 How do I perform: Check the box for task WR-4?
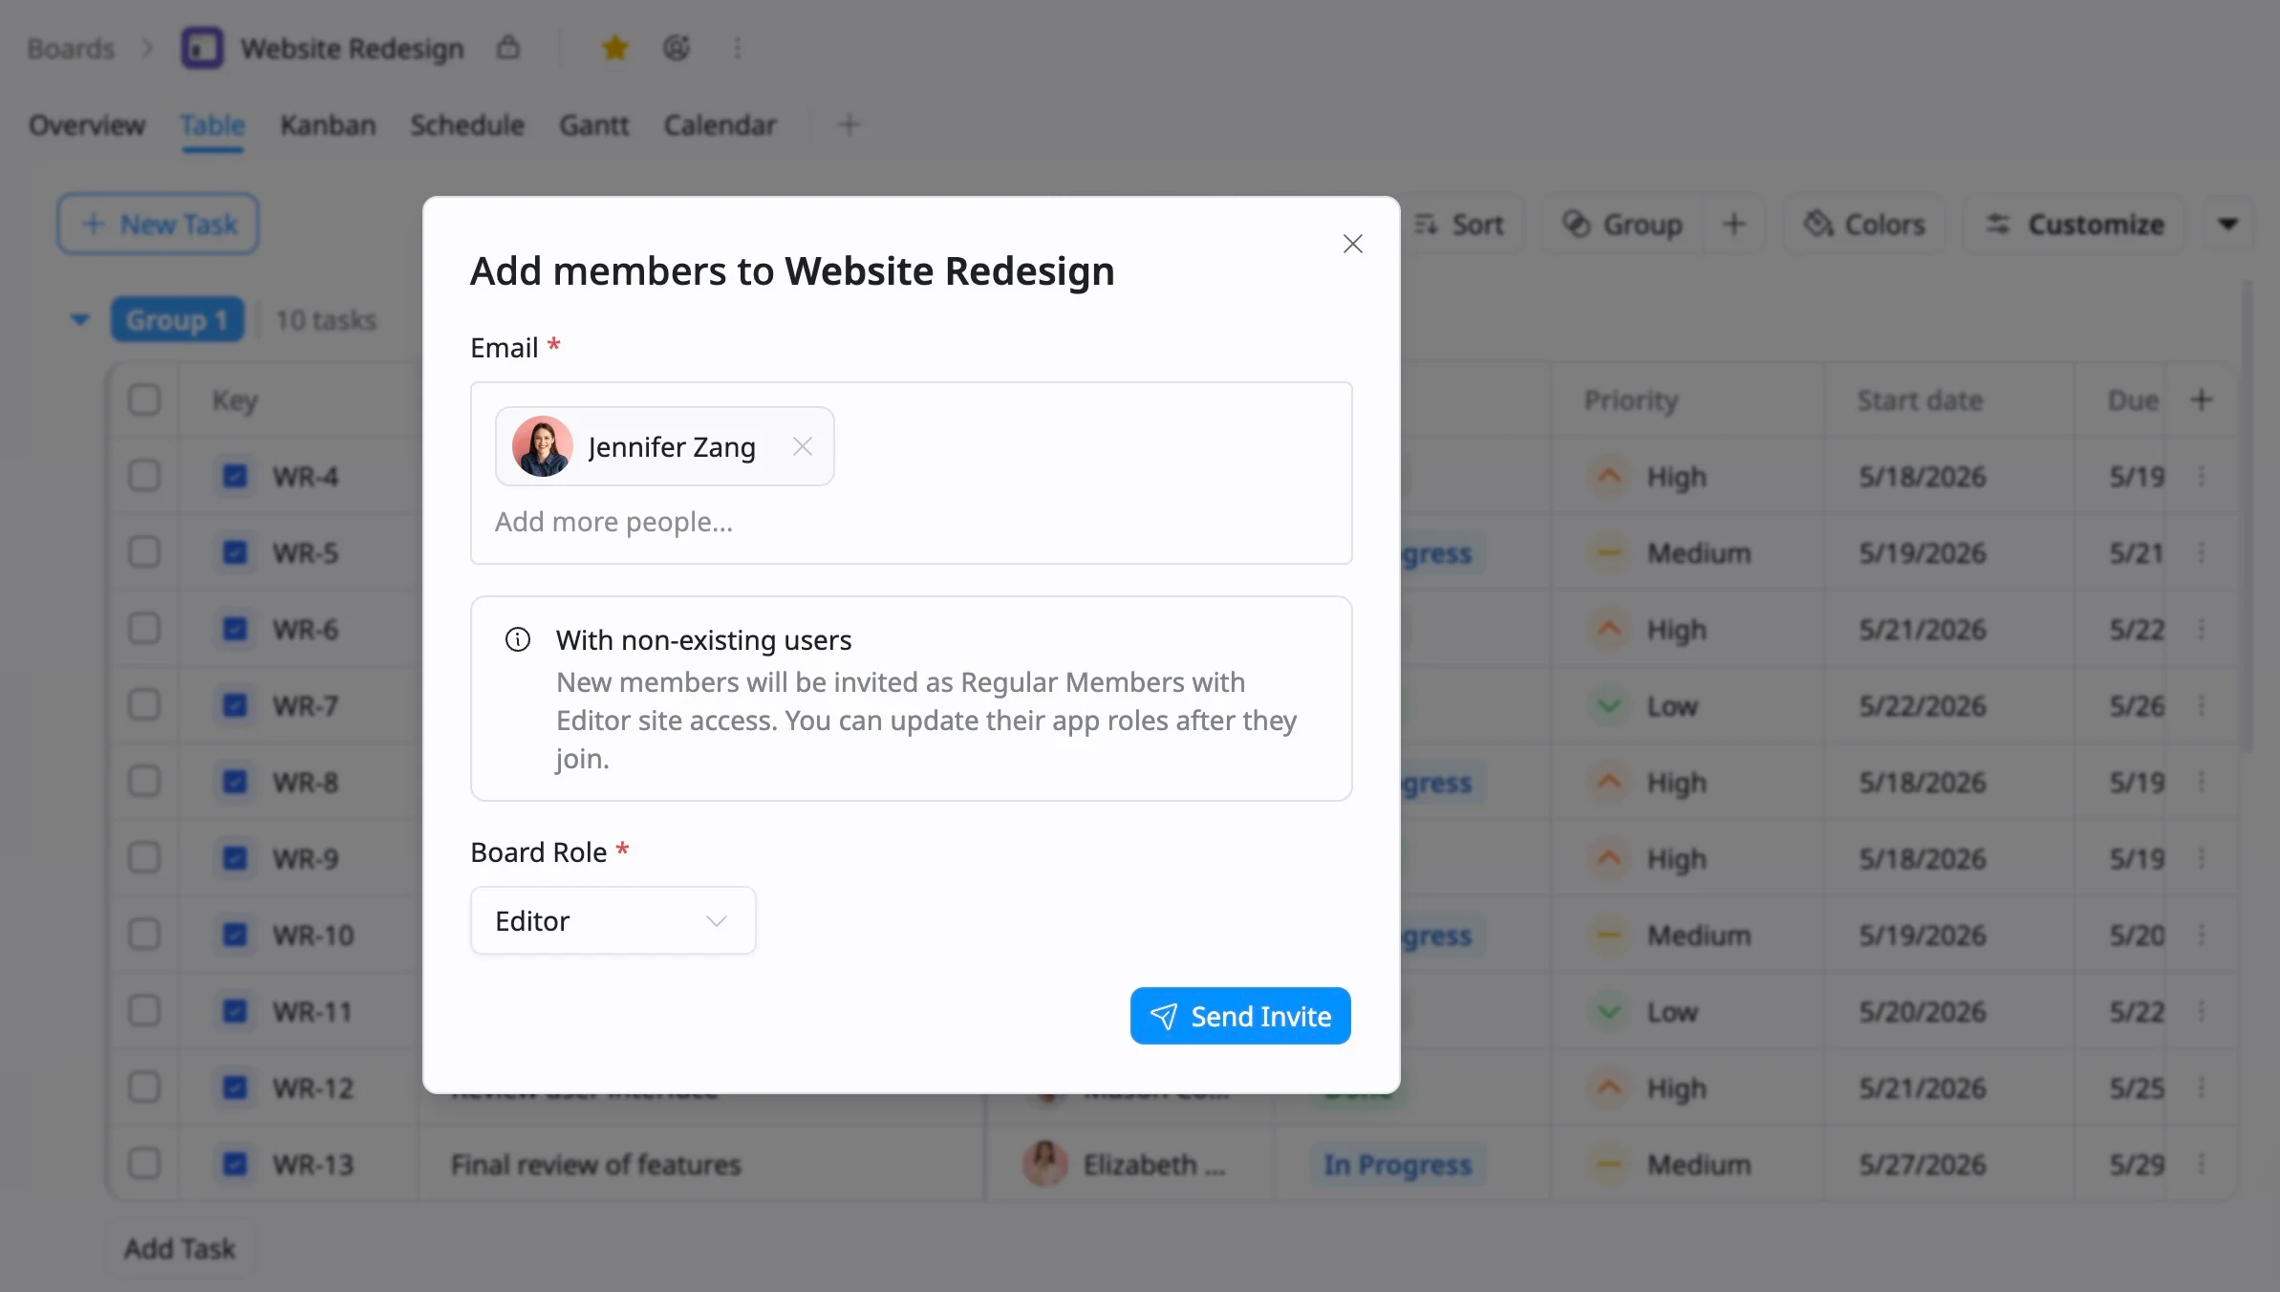(x=144, y=477)
